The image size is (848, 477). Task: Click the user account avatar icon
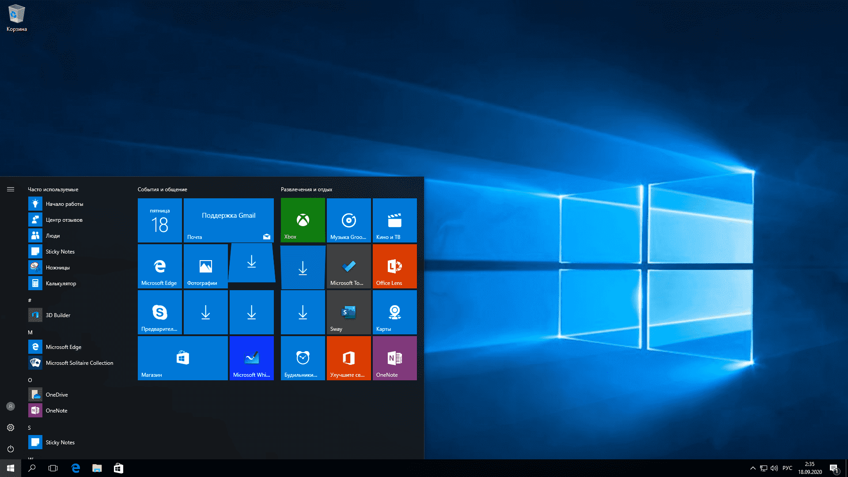click(11, 406)
